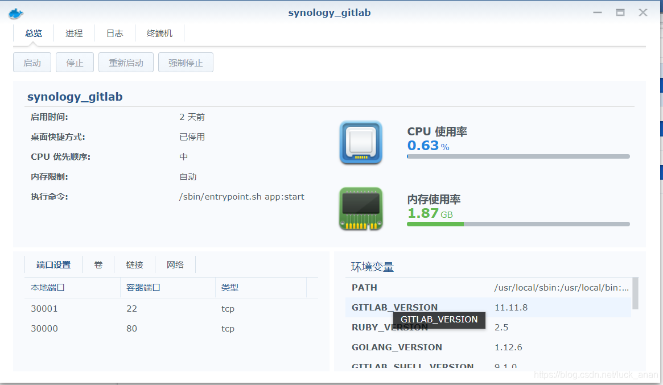Click the synology_gitlab container heading

(x=75, y=97)
